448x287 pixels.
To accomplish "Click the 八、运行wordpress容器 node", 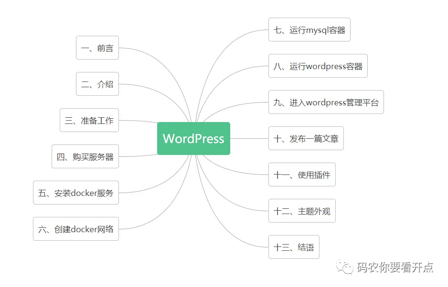I will pos(318,66).
